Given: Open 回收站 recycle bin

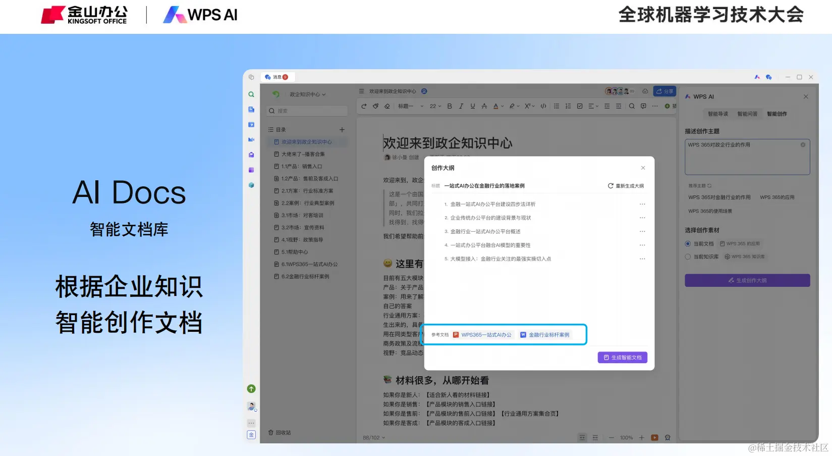Looking at the screenshot, I should [x=280, y=433].
